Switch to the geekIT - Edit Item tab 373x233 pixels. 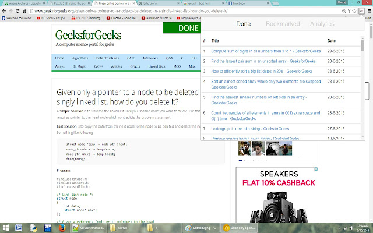tap(203, 3)
